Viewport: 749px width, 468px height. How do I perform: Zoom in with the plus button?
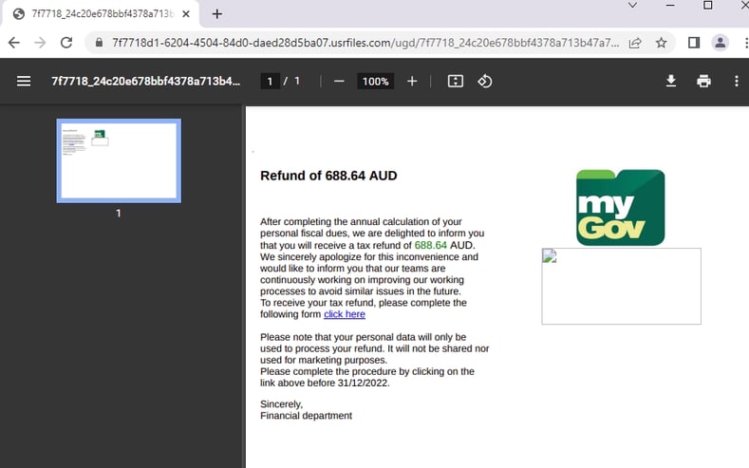[412, 82]
